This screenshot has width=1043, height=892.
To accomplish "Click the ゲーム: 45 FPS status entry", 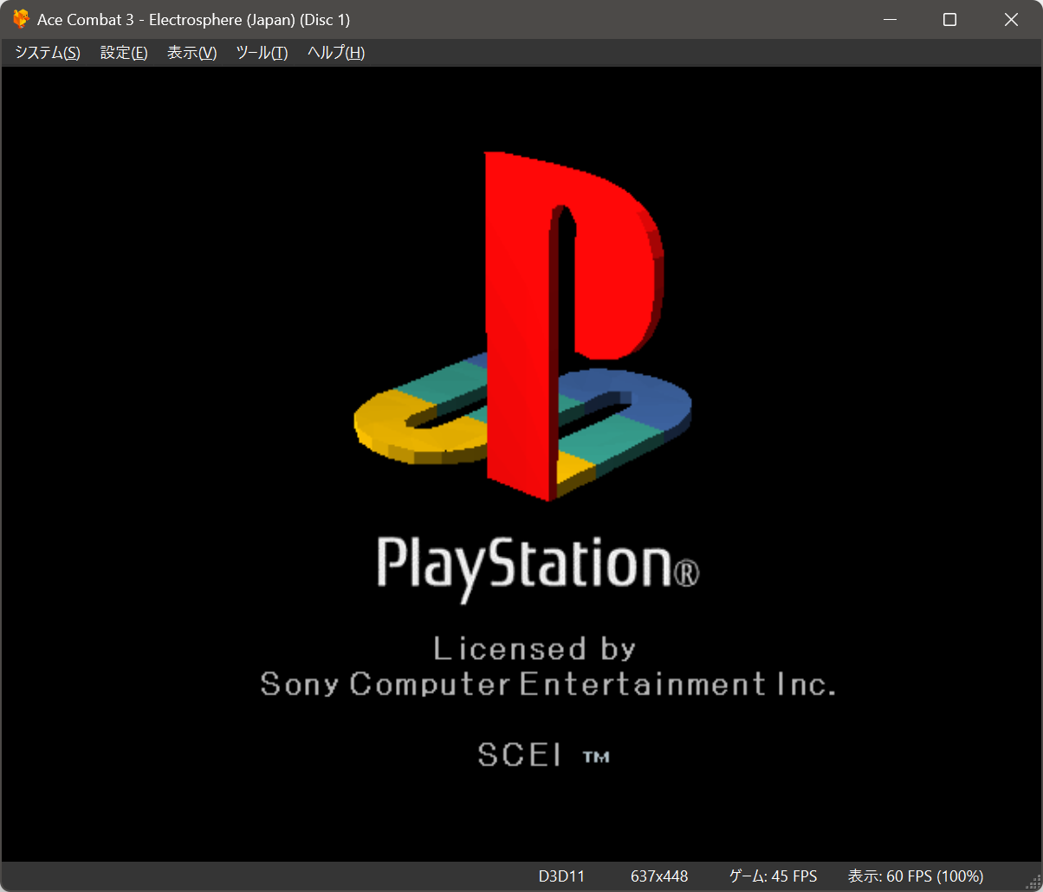I will click(773, 876).
